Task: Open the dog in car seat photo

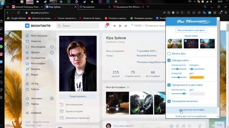Action: [x=142, y=103]
